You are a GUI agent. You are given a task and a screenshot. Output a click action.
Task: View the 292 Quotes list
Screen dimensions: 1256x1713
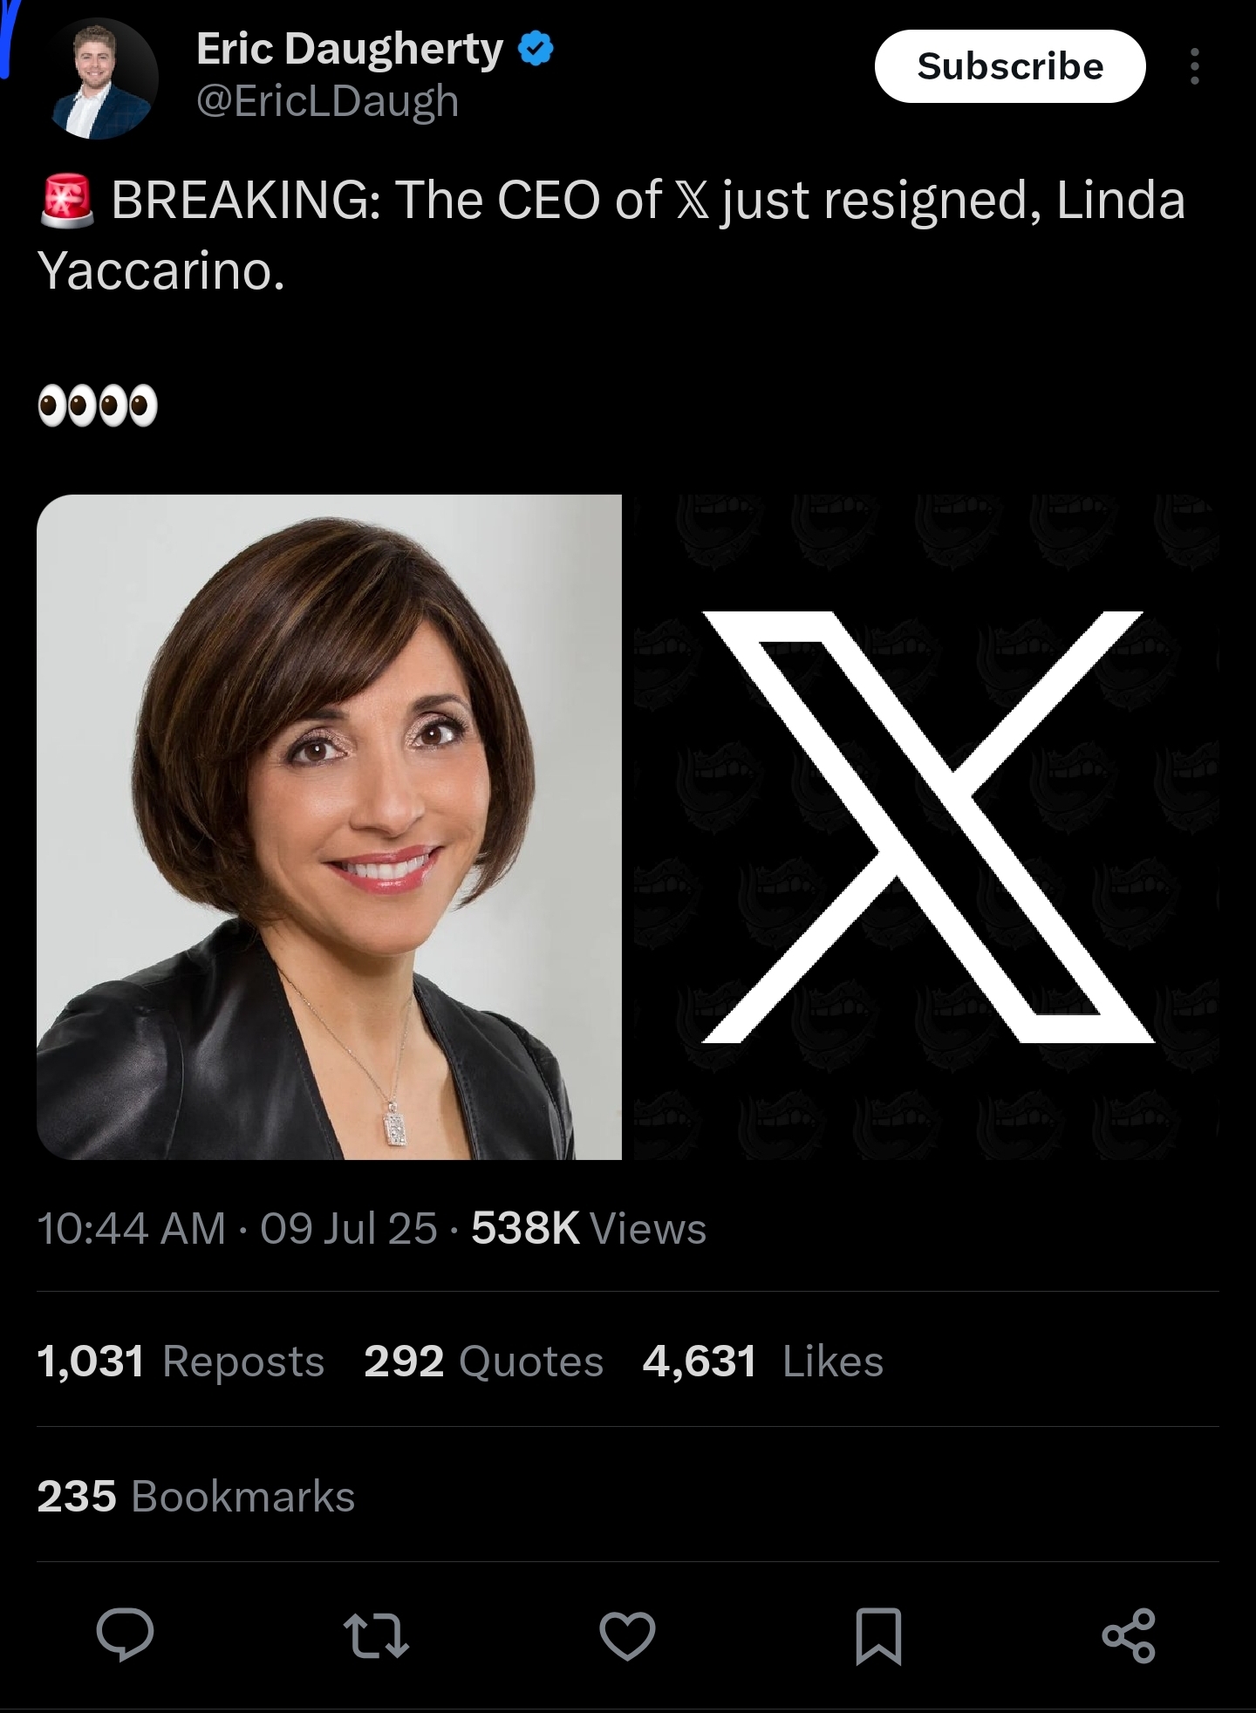483,1361
